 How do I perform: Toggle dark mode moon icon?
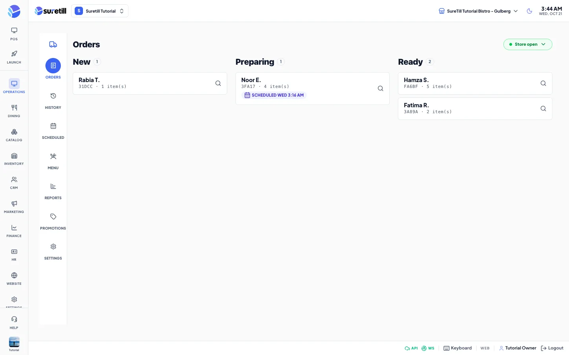529,11
